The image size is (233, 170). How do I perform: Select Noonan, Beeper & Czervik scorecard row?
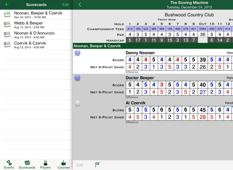click(x=37, y=15)
